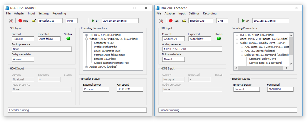Select Service type: 5.1 surround row

tap(265, 63)
